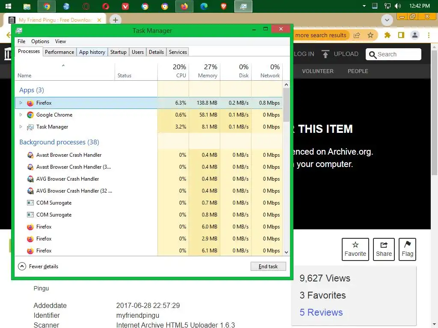
Task: Open the Chrome profile avatar
Action: coord(415,35)
